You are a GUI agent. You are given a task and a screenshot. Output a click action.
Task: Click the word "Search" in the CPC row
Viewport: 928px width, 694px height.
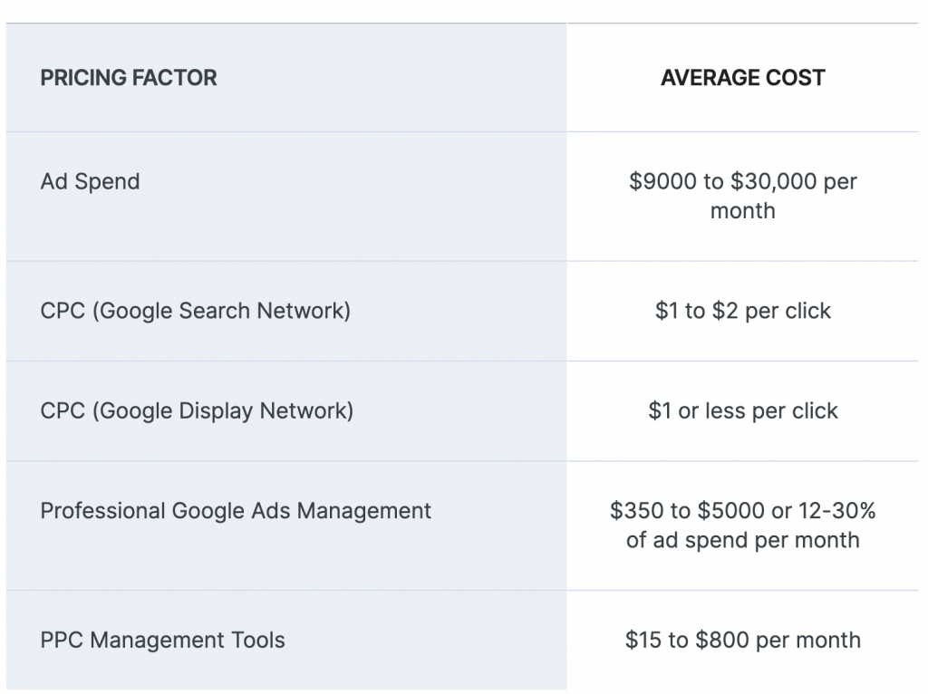coord(216,311)
